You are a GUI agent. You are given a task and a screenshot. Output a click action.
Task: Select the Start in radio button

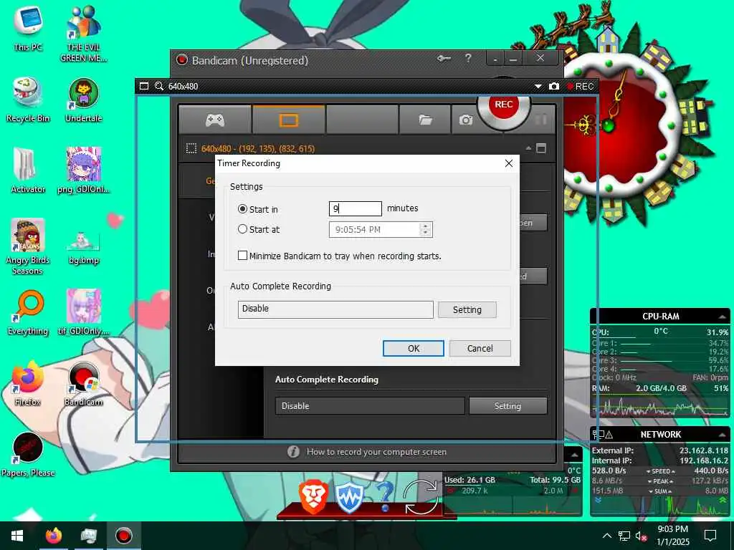(x=242, y=209)
